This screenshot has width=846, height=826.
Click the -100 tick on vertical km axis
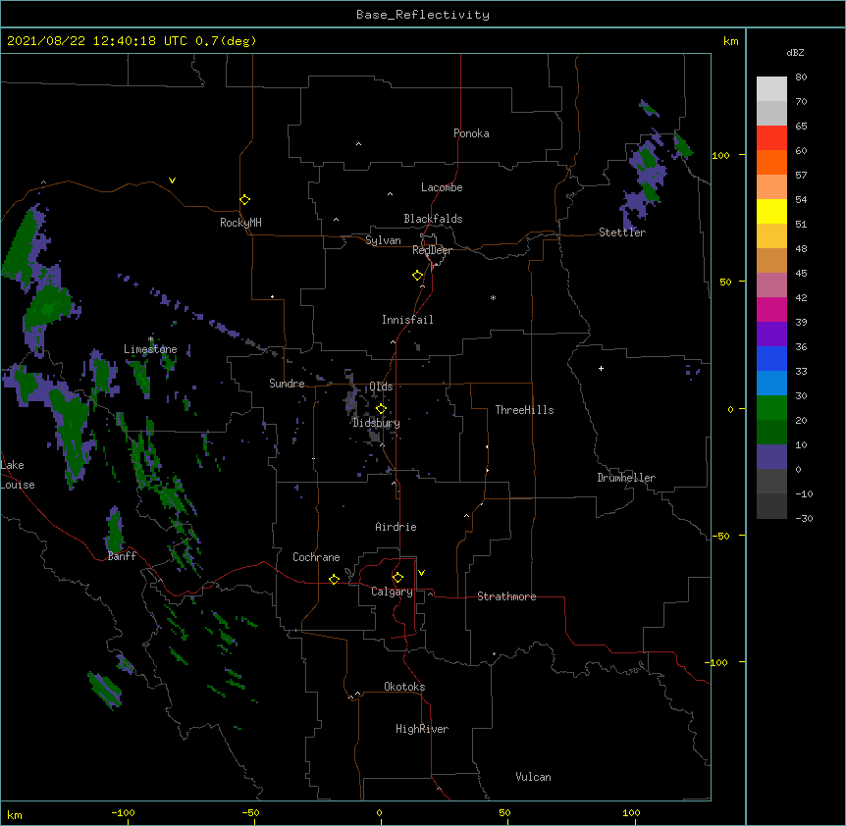coord(717,662)
